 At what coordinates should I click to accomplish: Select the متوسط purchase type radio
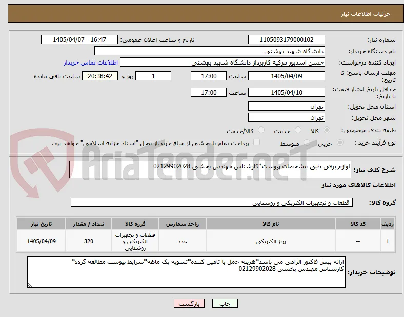tap(307, 142)
